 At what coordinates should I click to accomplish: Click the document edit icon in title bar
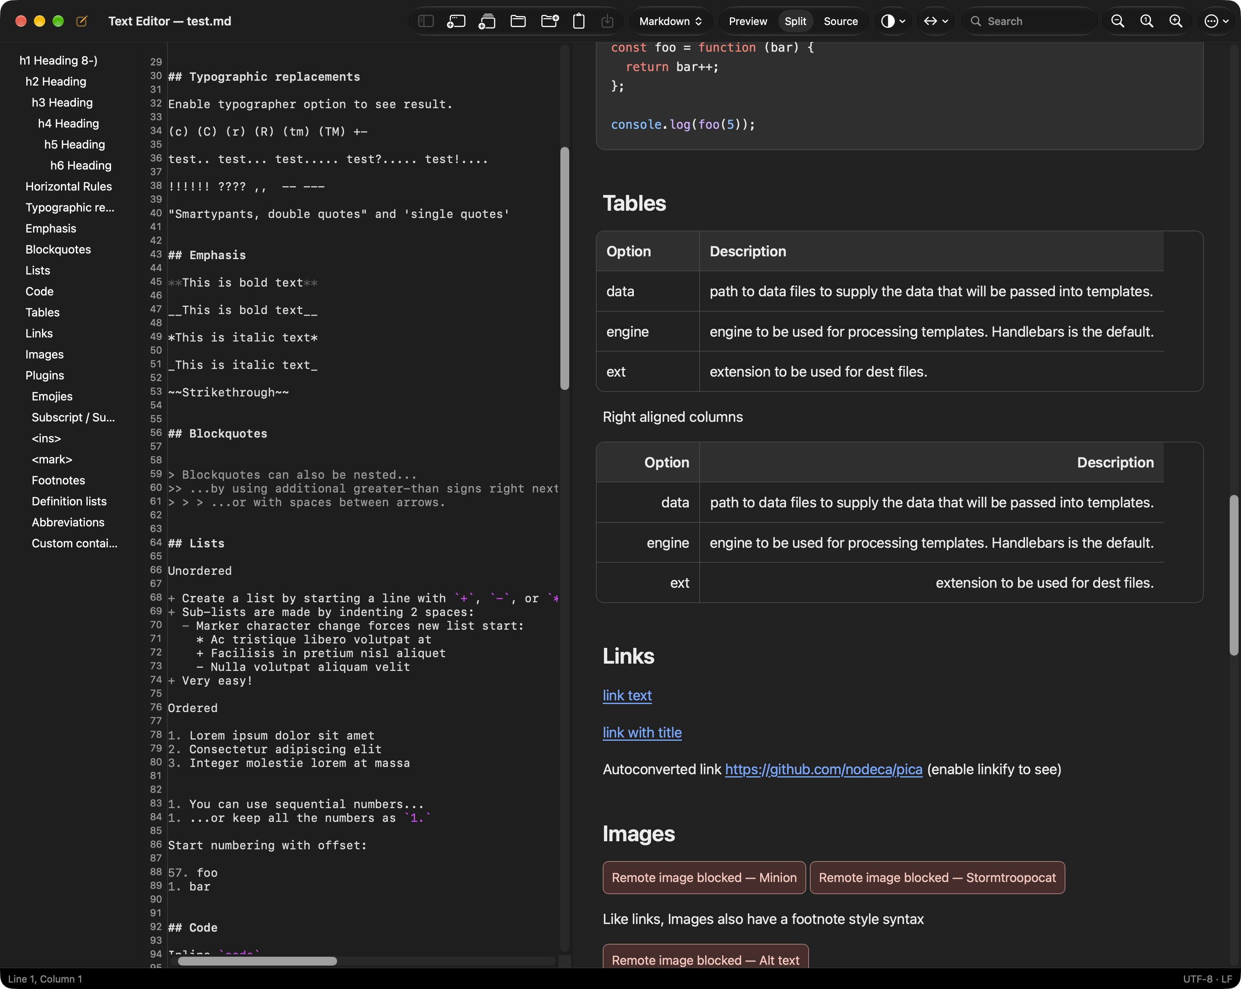coord(82,21)
